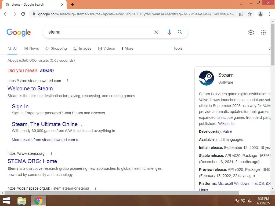Screen dimensions: 275x206
Task: Click the vertical scrollbar down arrow
Action: 273,189
